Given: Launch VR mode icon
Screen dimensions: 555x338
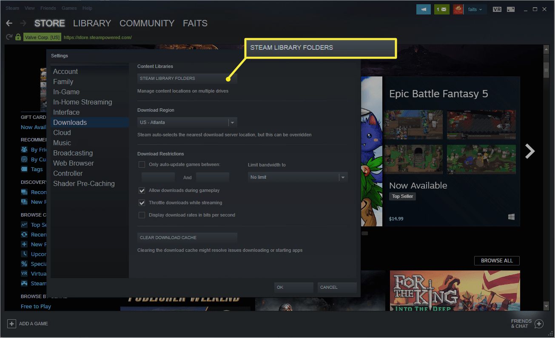Looking at the screenshot, I should click(x=497, y=9).
